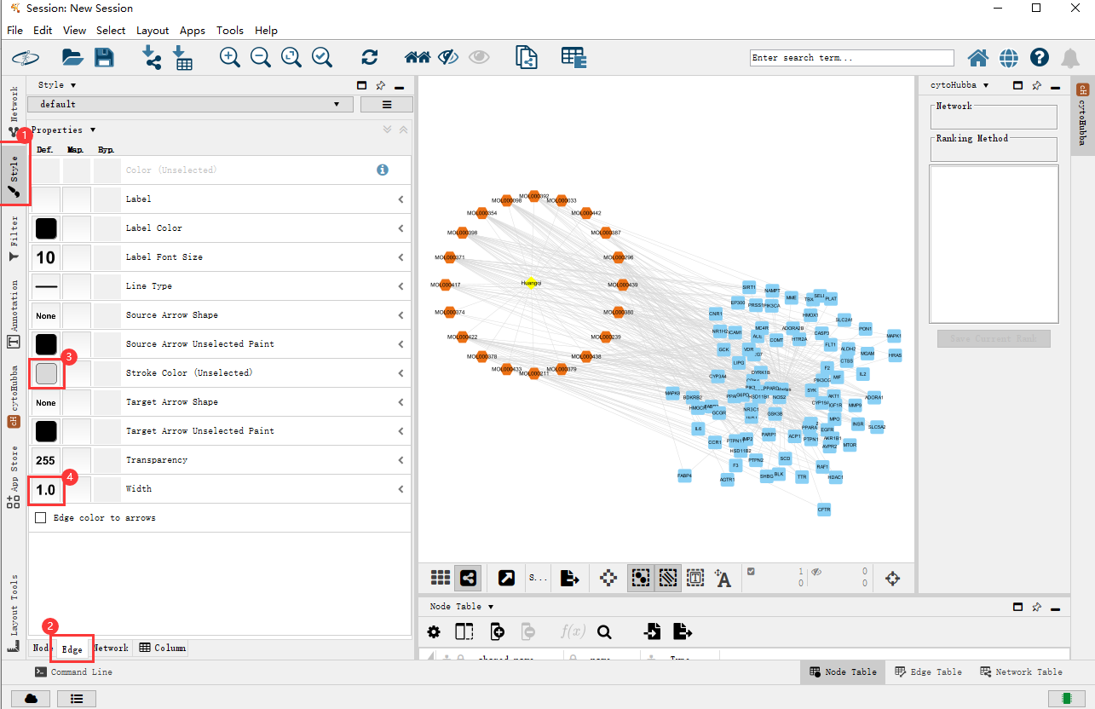
Task: Click the detach network view arrow icon
Action: point(506,578)
